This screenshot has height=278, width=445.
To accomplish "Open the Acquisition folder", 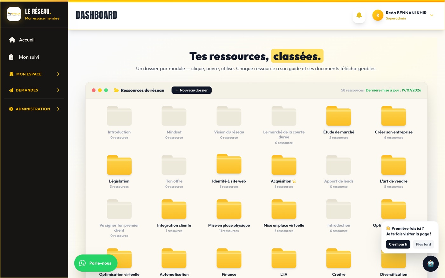I will click(284, 172).
